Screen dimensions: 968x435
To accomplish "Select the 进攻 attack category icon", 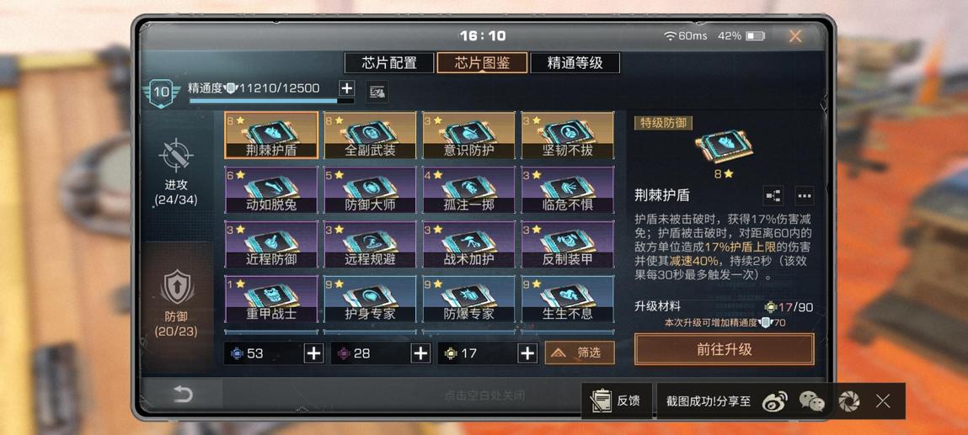I will click(x=177, y=155).
